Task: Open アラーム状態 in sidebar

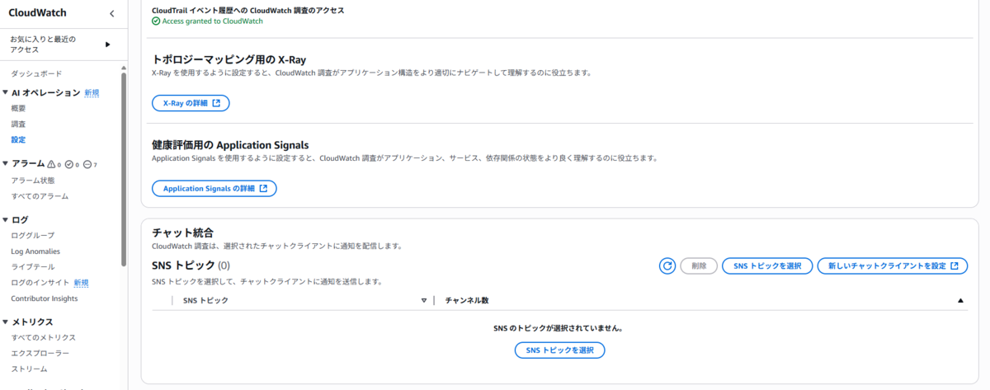Action: point(33,181)
